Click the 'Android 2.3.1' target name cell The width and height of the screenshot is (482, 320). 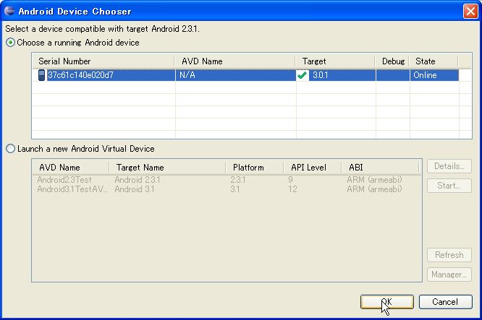138,180
